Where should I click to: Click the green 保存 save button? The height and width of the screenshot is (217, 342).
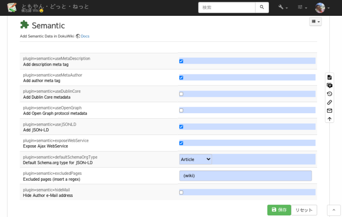(x=279, y=210)
